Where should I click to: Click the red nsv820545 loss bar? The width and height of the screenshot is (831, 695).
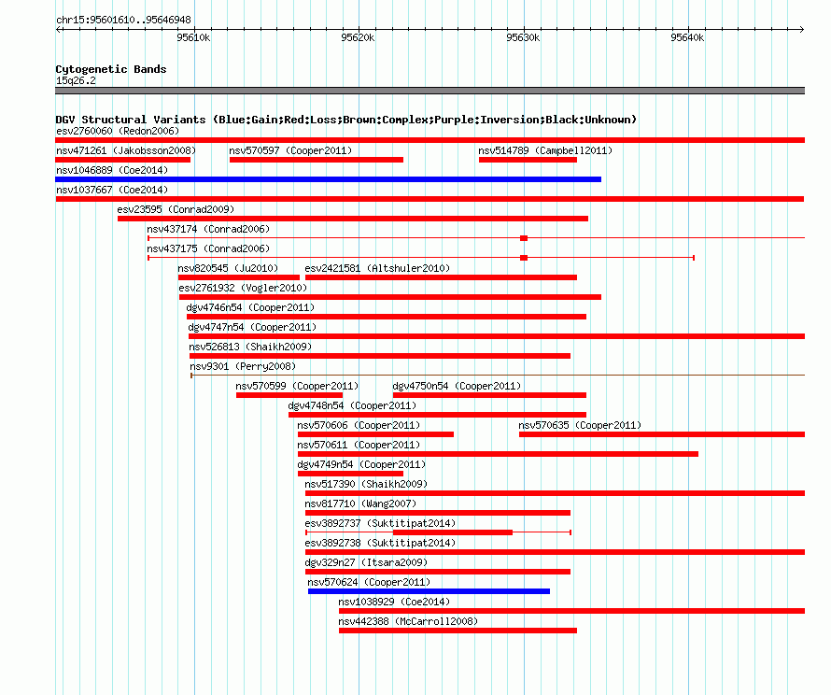[x=239, y=277]
